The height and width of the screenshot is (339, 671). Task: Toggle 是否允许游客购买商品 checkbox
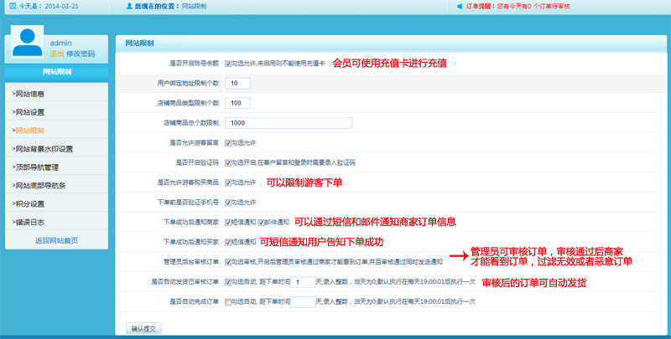[227, 182]
